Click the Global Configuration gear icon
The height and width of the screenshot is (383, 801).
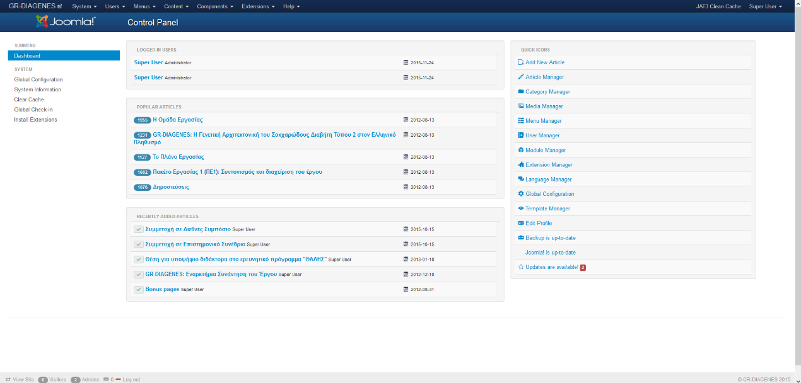520,193
